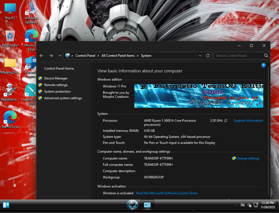The height and width of the screenshot is (213, 279).
Task: Go to Control Panel Home
Action: point(59,68)
